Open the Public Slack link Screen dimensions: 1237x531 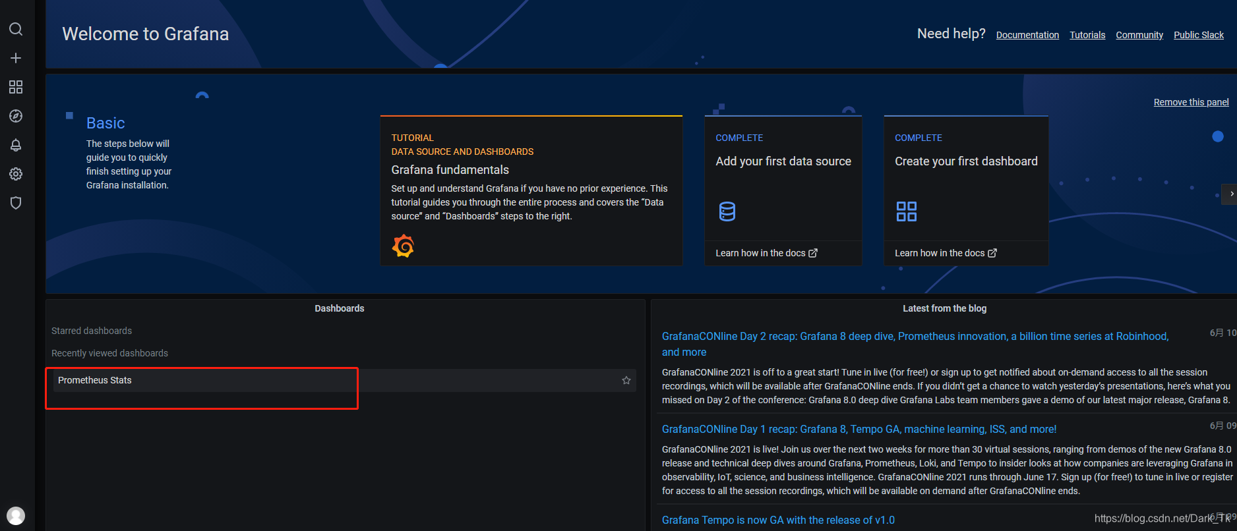click(x=1199, y=35)
